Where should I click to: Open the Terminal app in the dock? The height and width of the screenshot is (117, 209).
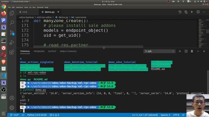coord(4,41)
